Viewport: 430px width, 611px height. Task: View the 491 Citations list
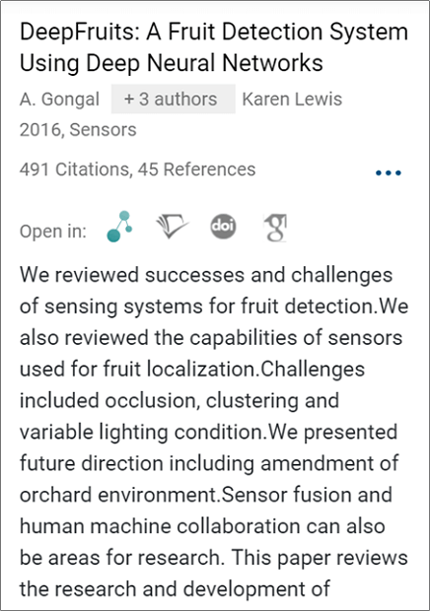[74, 170]
